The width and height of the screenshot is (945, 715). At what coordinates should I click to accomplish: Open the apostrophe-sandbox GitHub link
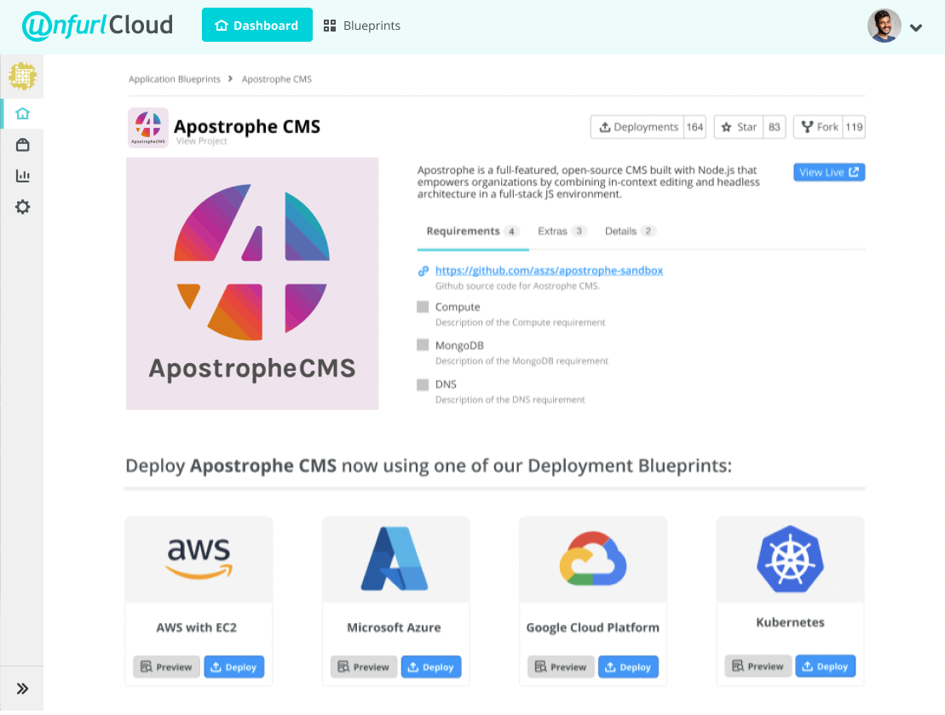[549, 271]
